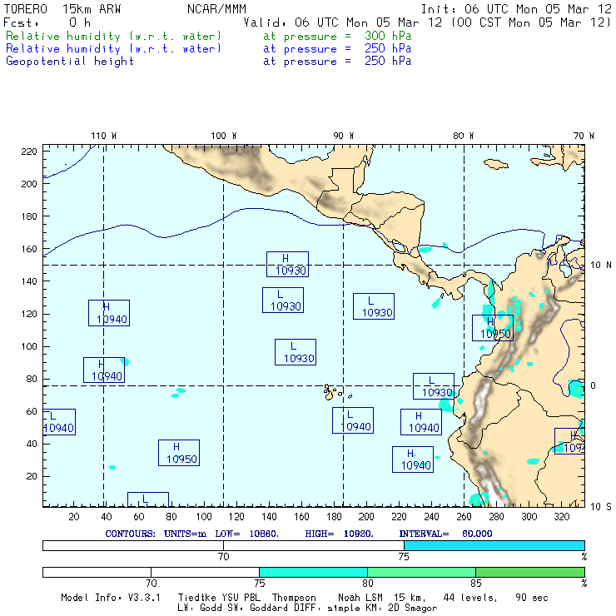Click the x-axis tick label '260'

[x=464, y=517]
